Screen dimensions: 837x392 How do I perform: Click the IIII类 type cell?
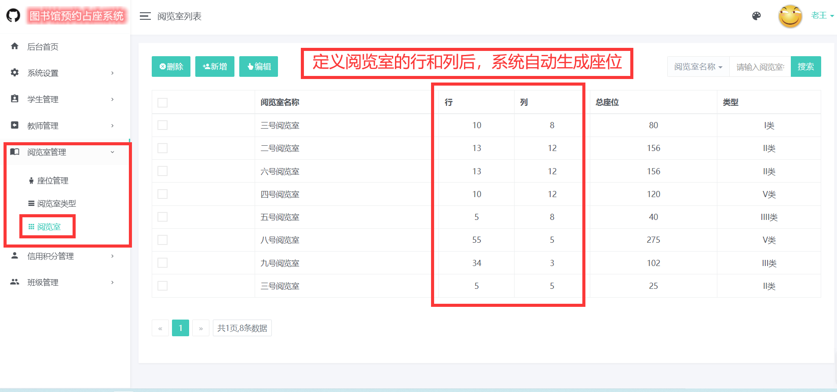point(769,217)
